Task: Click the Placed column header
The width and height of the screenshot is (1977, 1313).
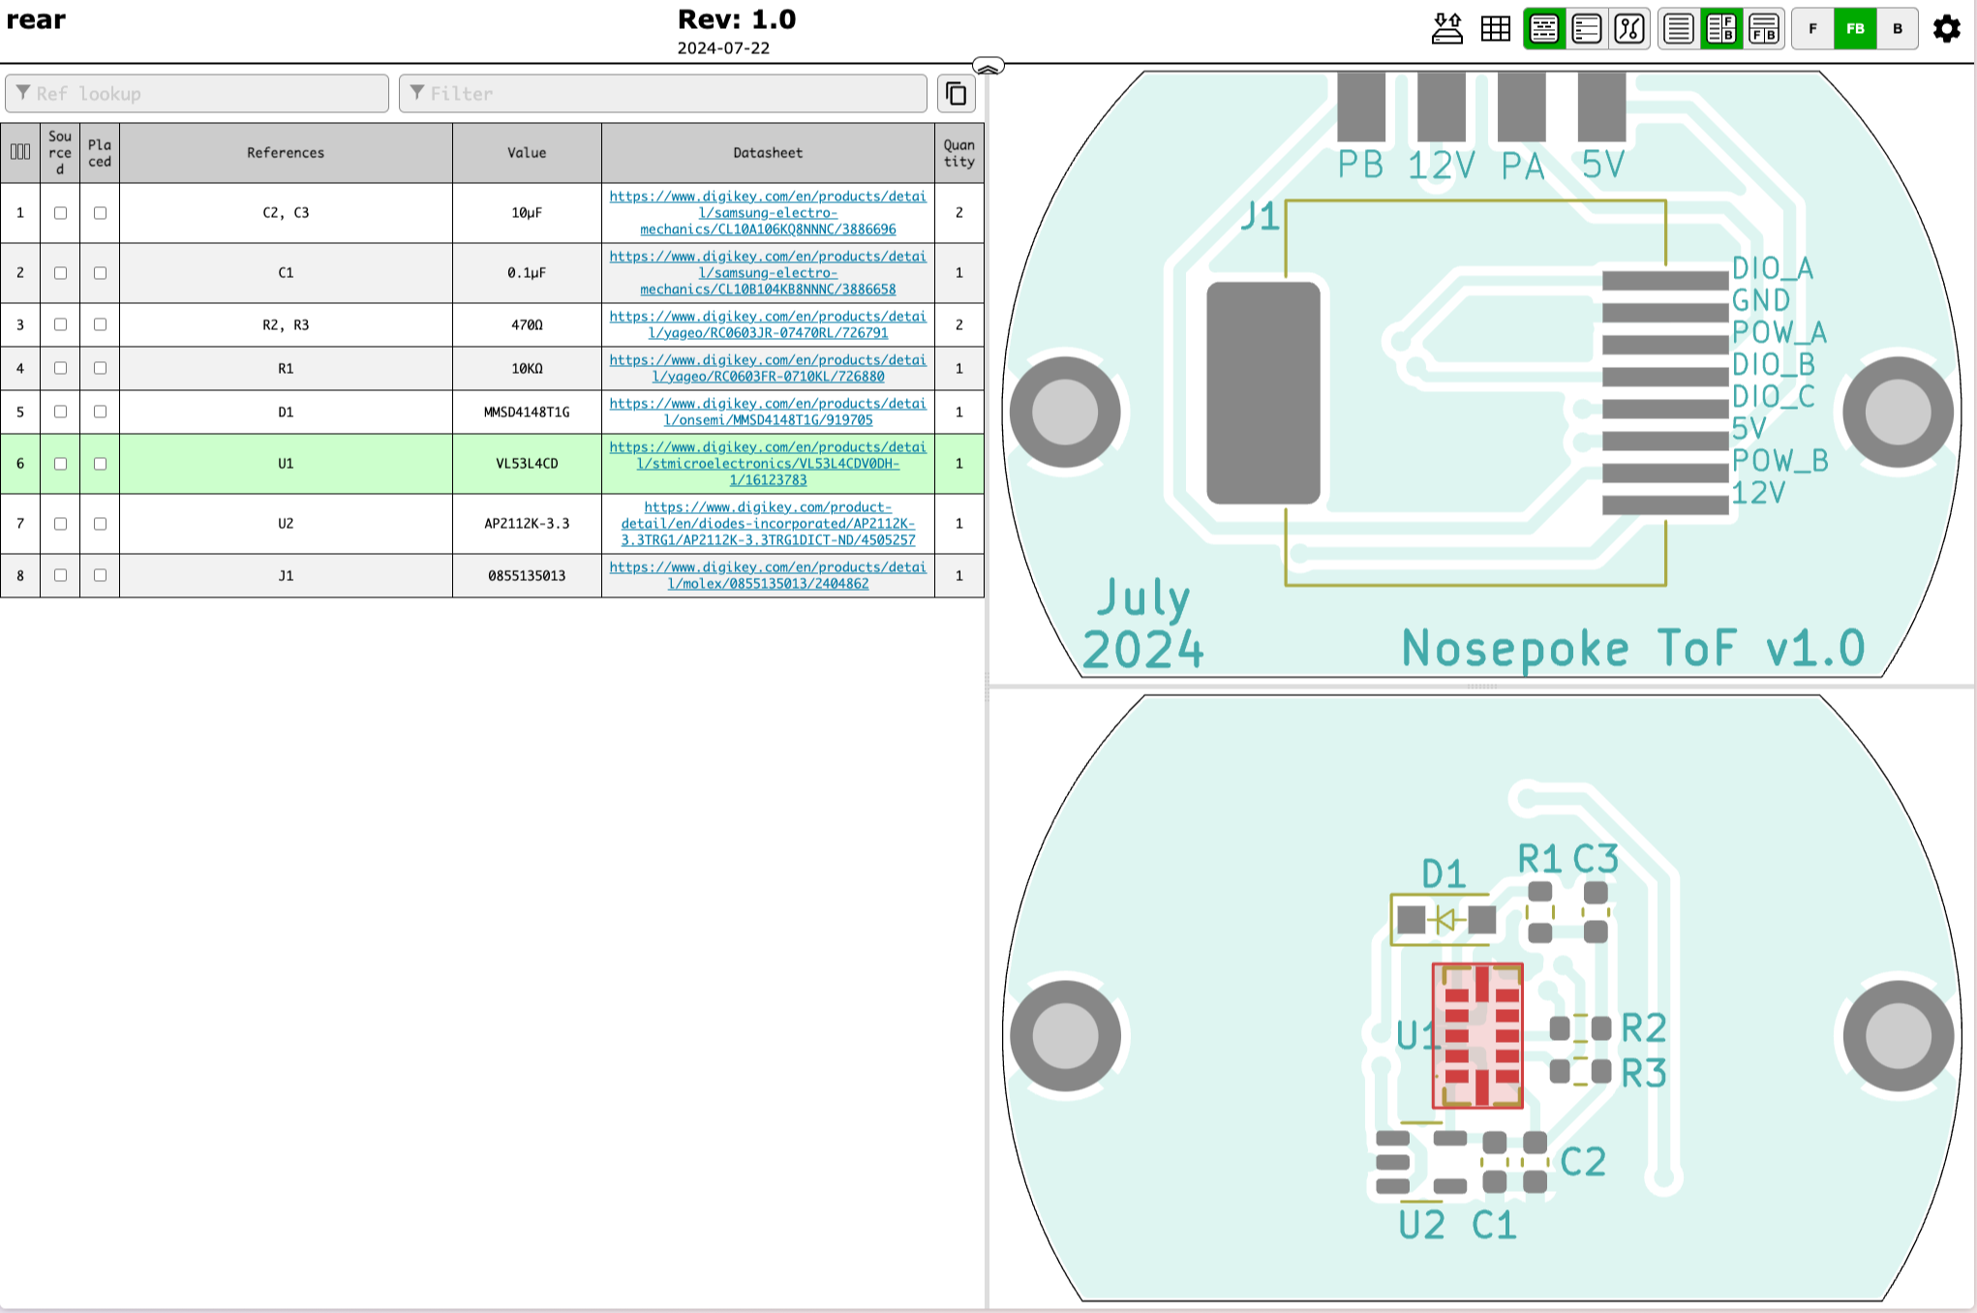Action: [x=100, y=153]
